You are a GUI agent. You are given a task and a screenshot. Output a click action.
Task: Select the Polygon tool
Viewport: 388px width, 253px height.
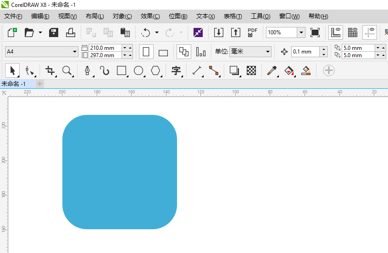pyautogui.click(x=155, y=70)
